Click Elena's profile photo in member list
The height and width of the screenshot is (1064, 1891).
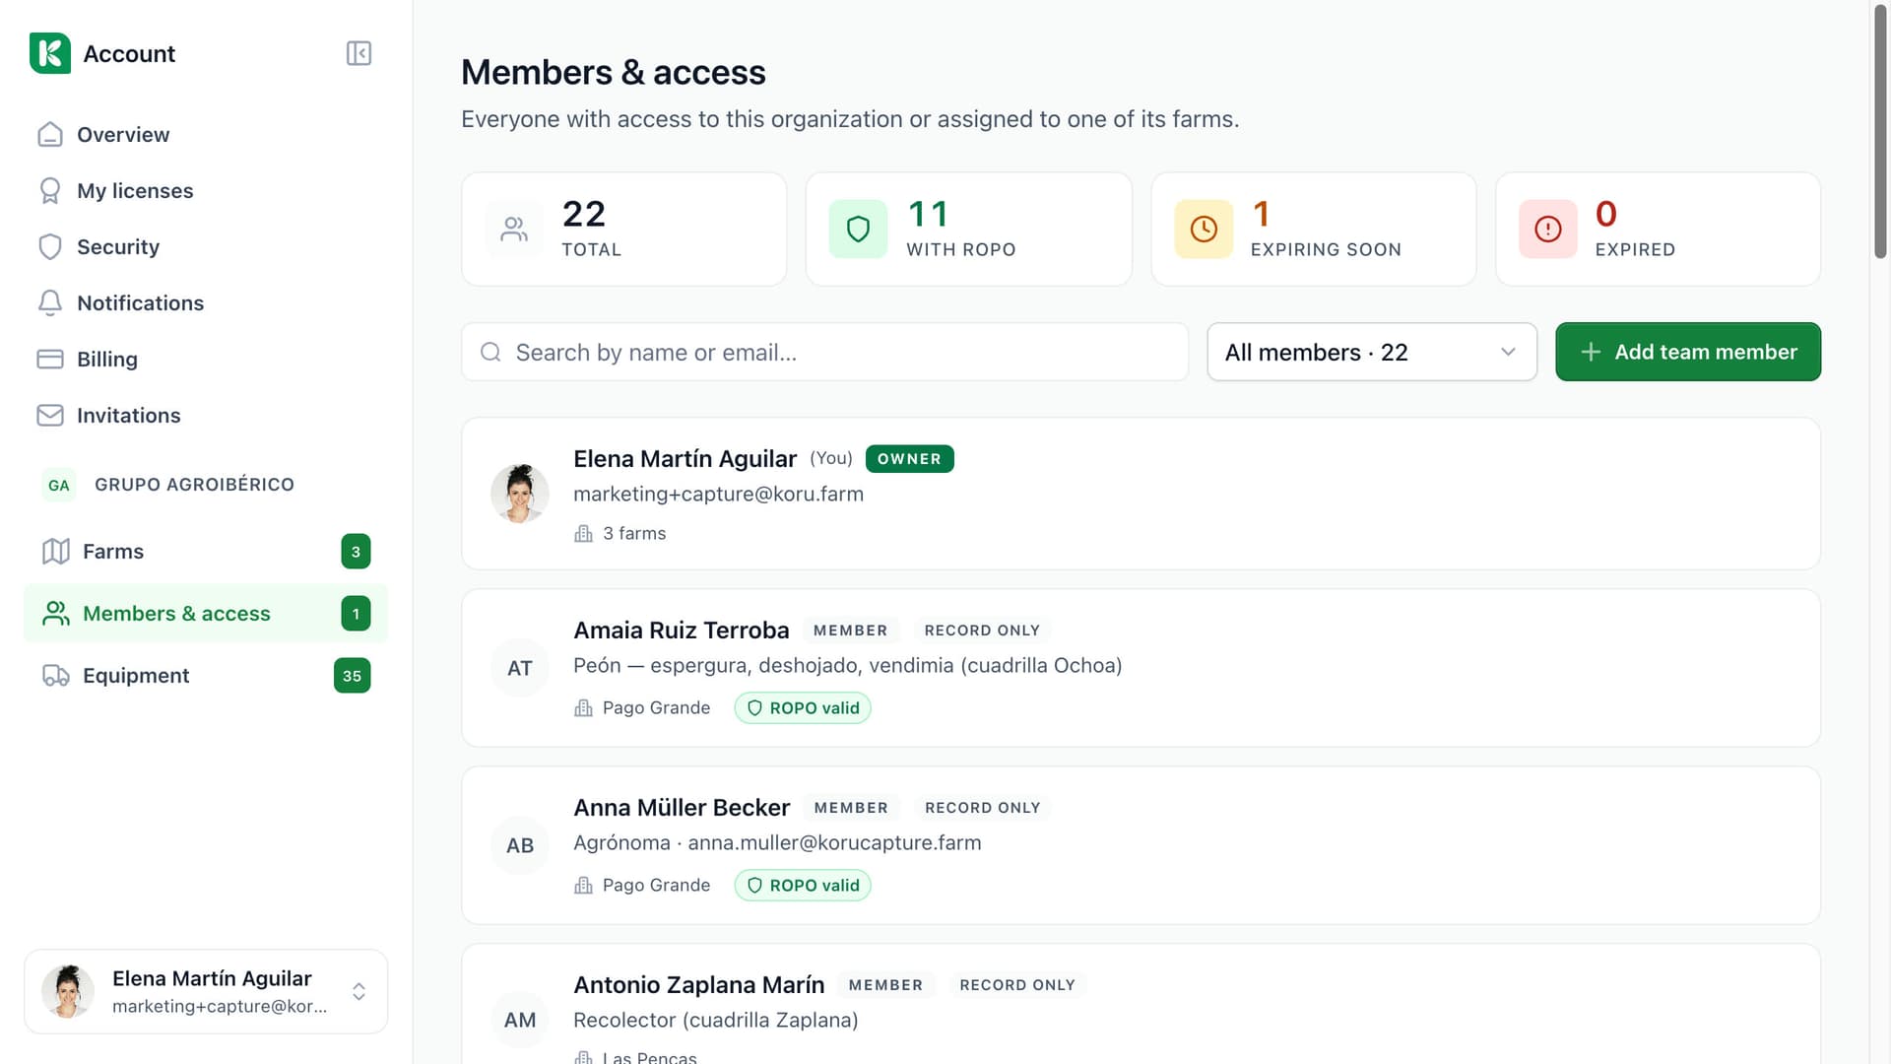(x=520, y=494)
